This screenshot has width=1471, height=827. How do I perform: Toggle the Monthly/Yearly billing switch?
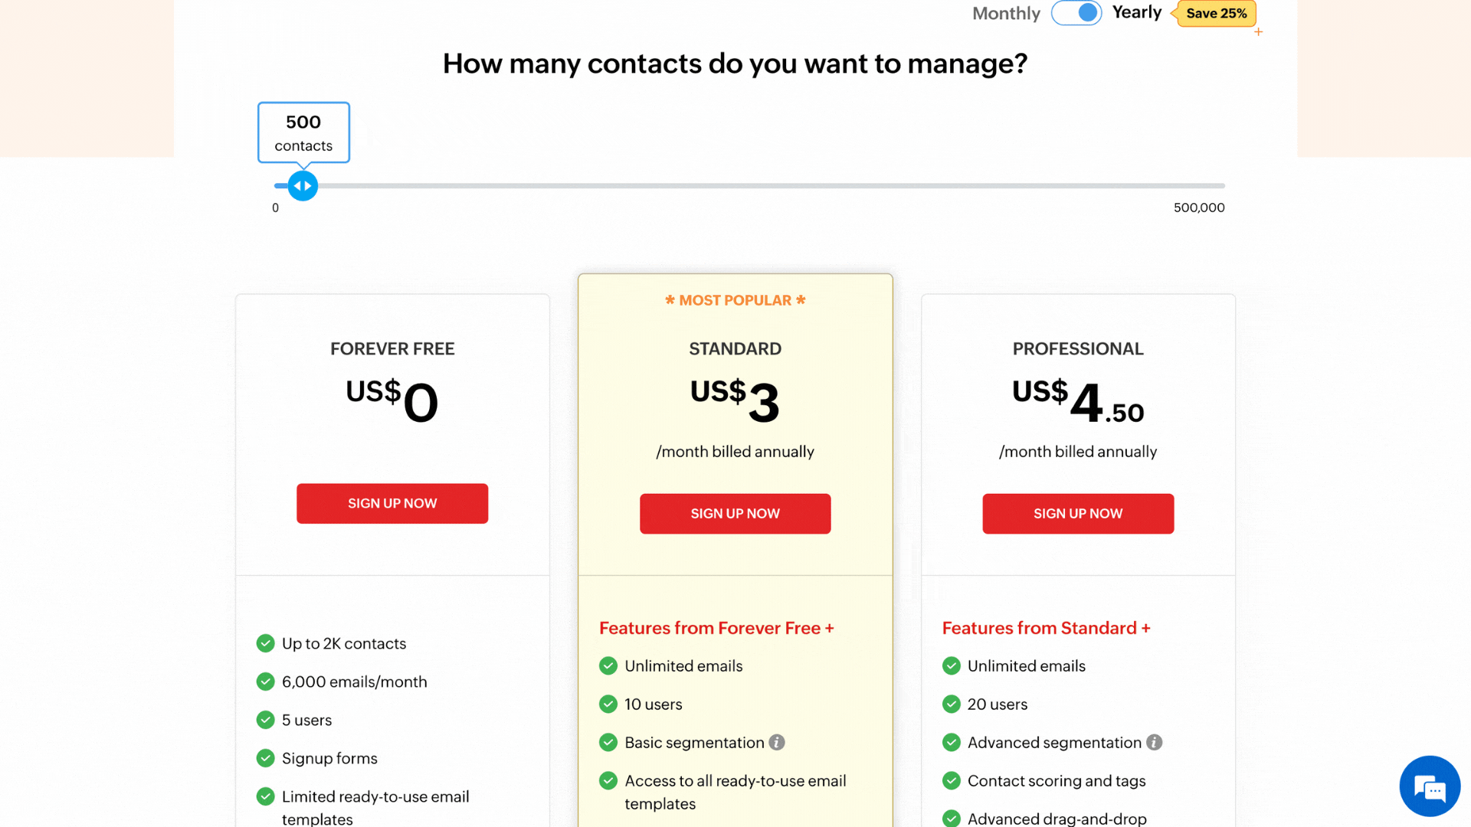1076,13
